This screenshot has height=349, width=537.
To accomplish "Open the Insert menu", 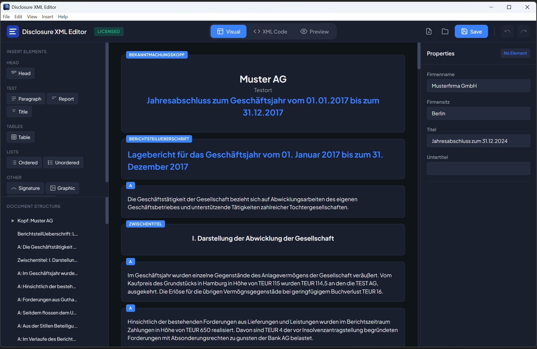I will click(47, 17).
